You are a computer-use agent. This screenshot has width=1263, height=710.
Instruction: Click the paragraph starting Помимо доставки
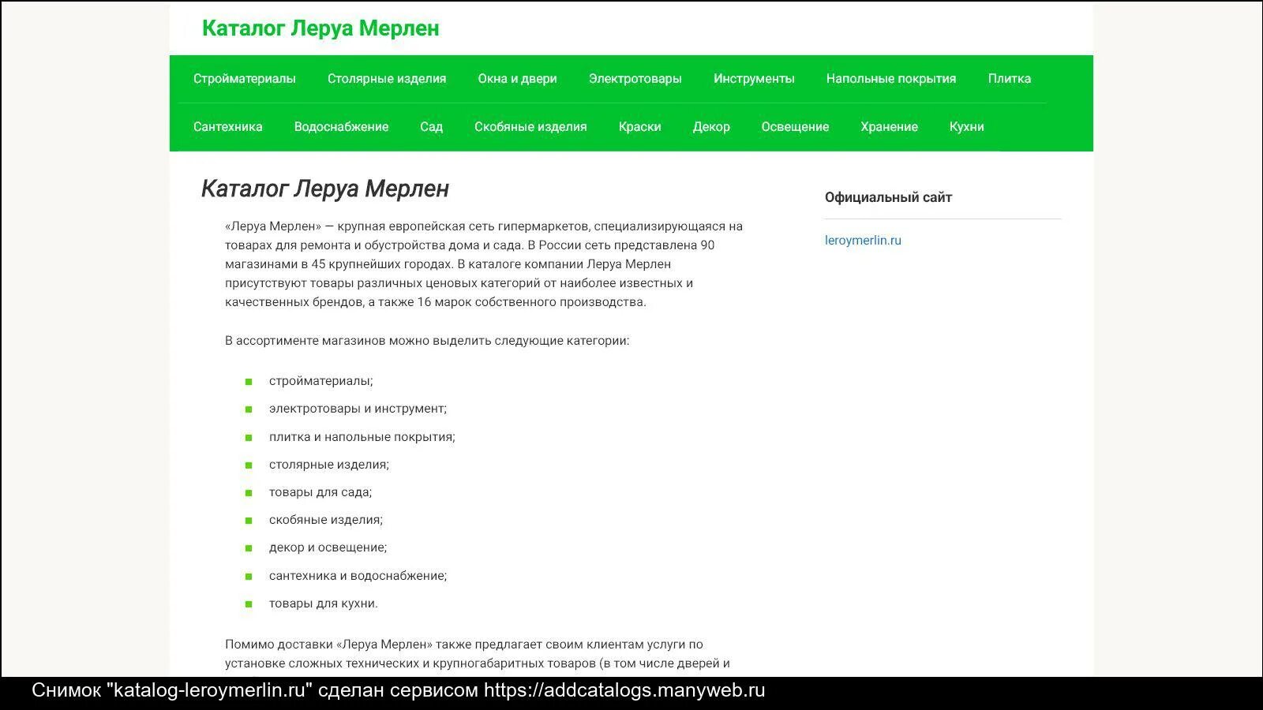tap(478, 654)
